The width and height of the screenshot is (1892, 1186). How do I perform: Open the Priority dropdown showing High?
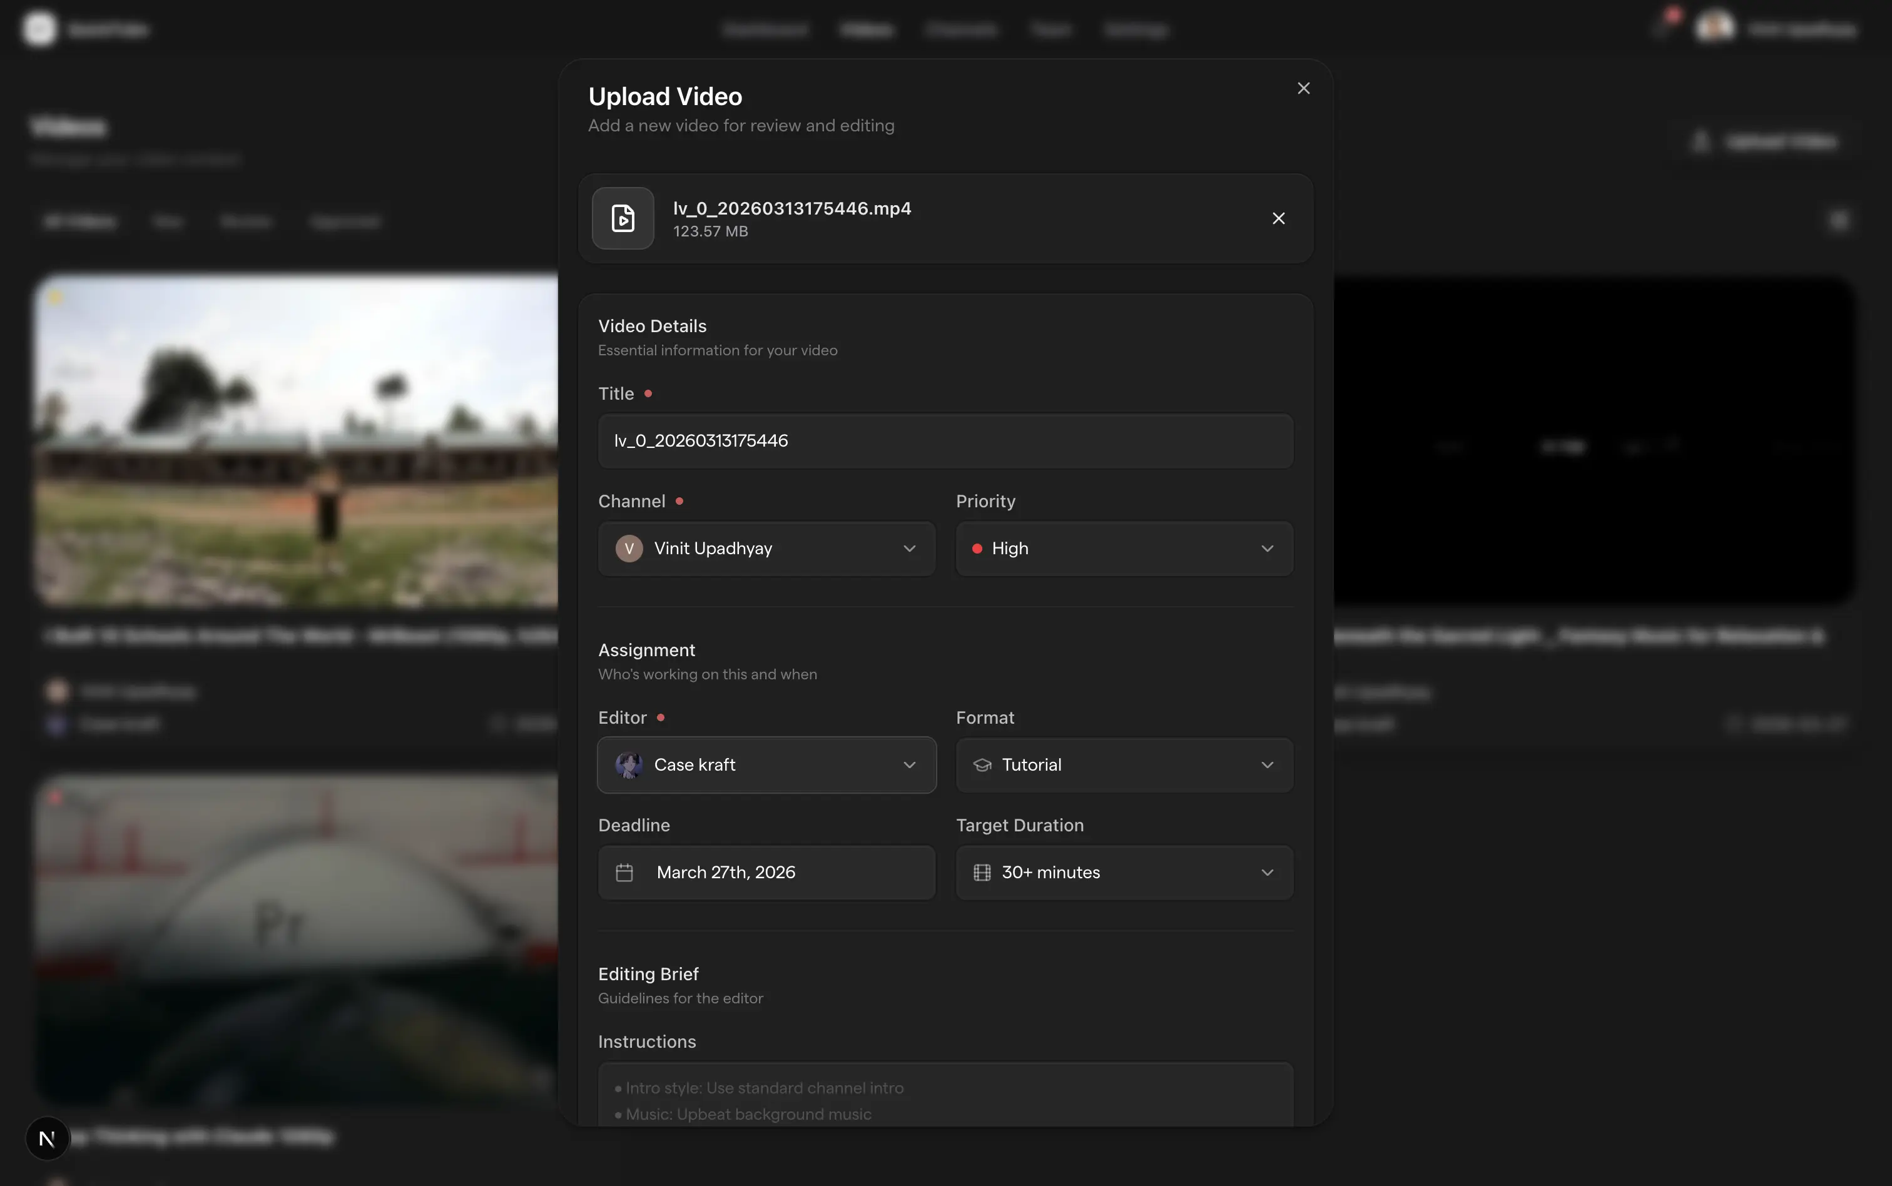[x=1123, y=549]
